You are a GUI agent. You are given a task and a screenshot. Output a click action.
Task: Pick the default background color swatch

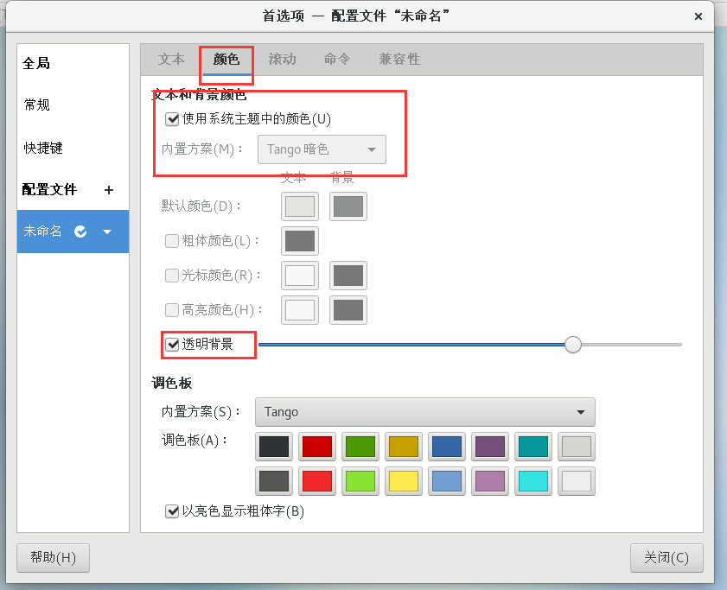pyautogui.click(x=348, y=206)
